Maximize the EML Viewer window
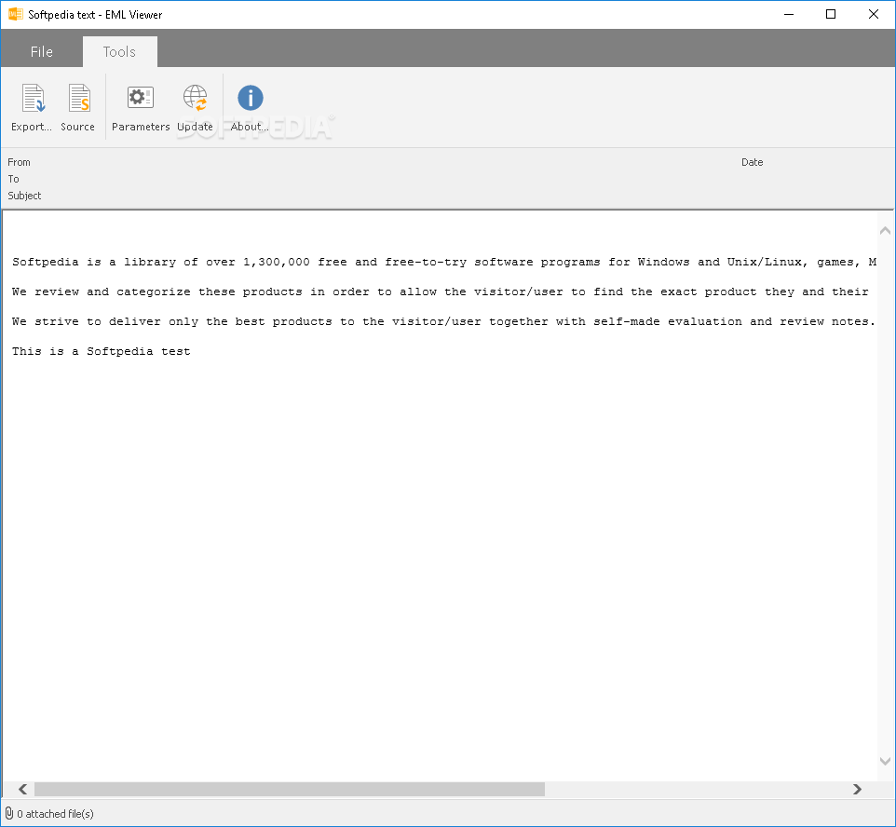This screenshot has height=827, width=896. [831, 14]
